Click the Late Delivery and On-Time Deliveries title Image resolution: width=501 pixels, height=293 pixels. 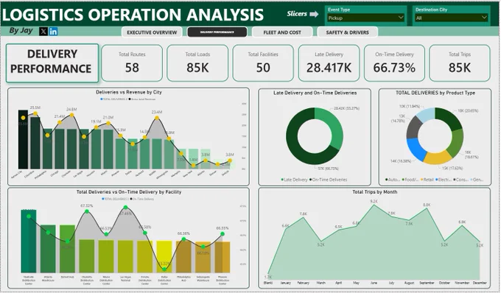315,93
